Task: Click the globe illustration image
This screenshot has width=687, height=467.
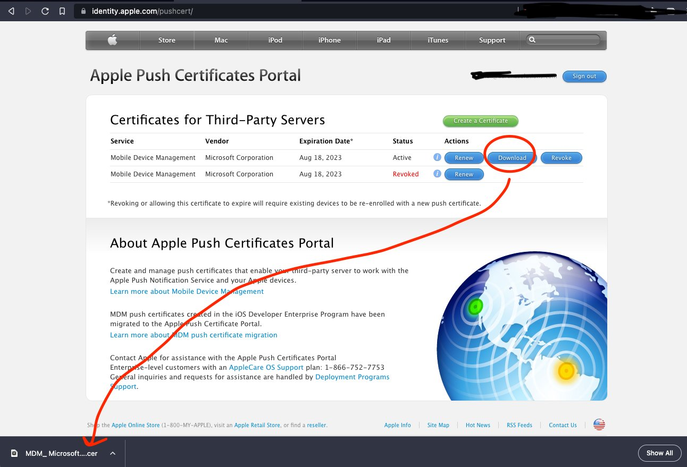Action: pos(522,326)
